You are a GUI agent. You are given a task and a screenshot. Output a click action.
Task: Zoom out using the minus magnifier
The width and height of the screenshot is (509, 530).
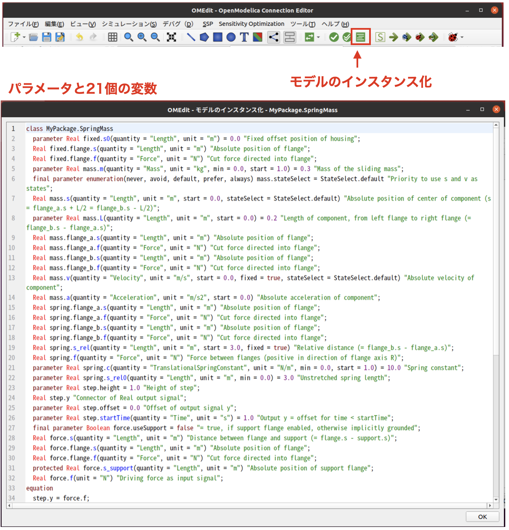pyautogui.click(x=155, y=37)
